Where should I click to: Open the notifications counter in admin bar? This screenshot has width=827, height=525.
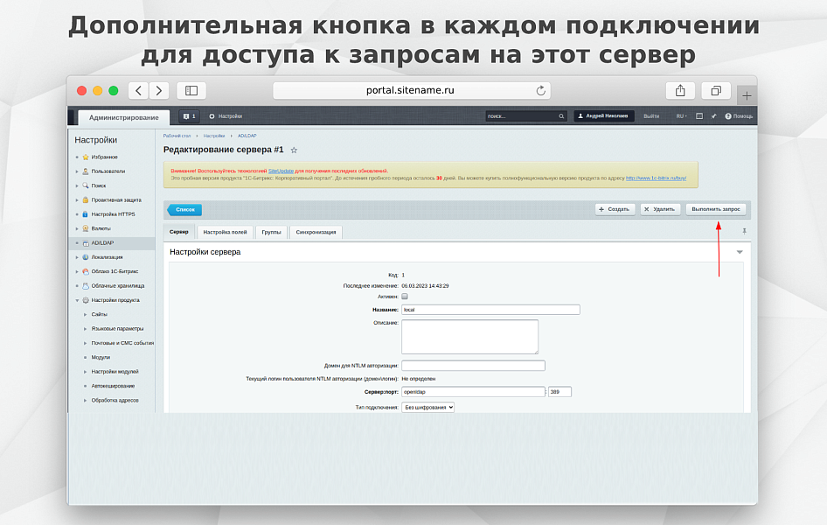coord(189,116)
